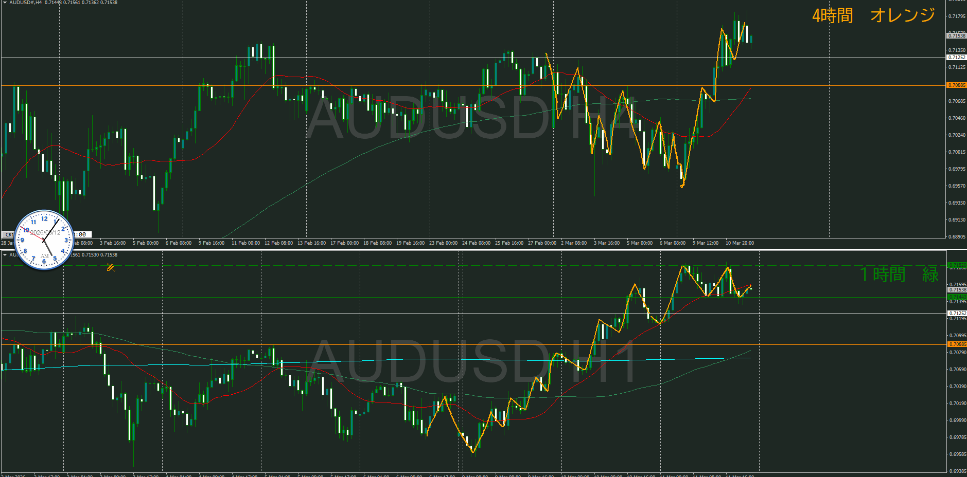Click the green 0.71443 price tag in H1 chart
Viewport: 967px width, 477px height.
click(957, 297)
